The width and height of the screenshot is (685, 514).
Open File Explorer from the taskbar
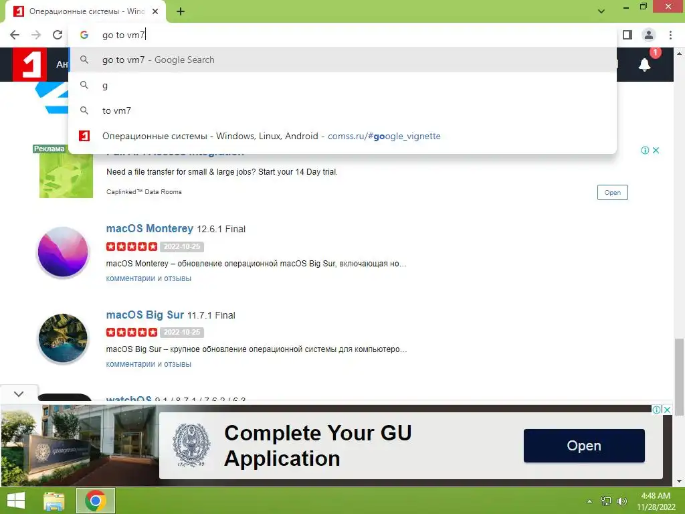click(54, 501)
